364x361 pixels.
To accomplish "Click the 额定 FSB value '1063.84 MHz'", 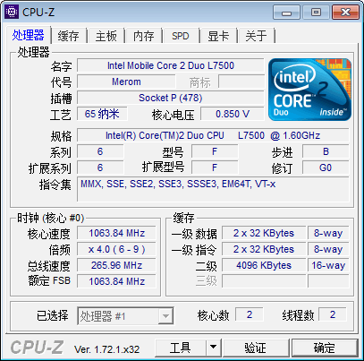I will tap(116, 281).
